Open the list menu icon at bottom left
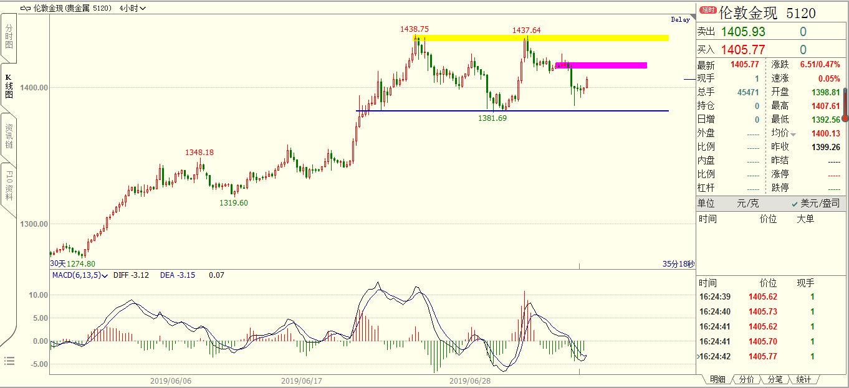This screenshot has width=849, height=388. (9, 361)
